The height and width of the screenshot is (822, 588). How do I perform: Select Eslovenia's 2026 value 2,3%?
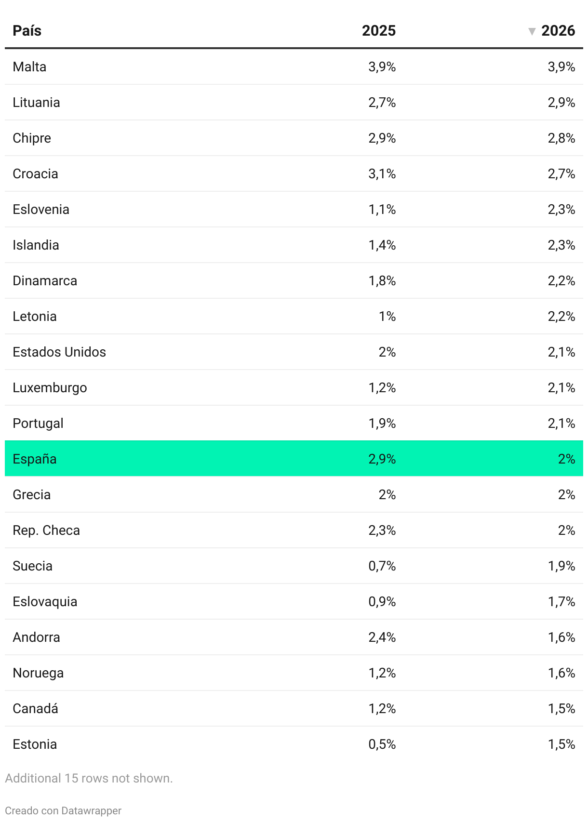pyautogui.click(x=561, y=209)
